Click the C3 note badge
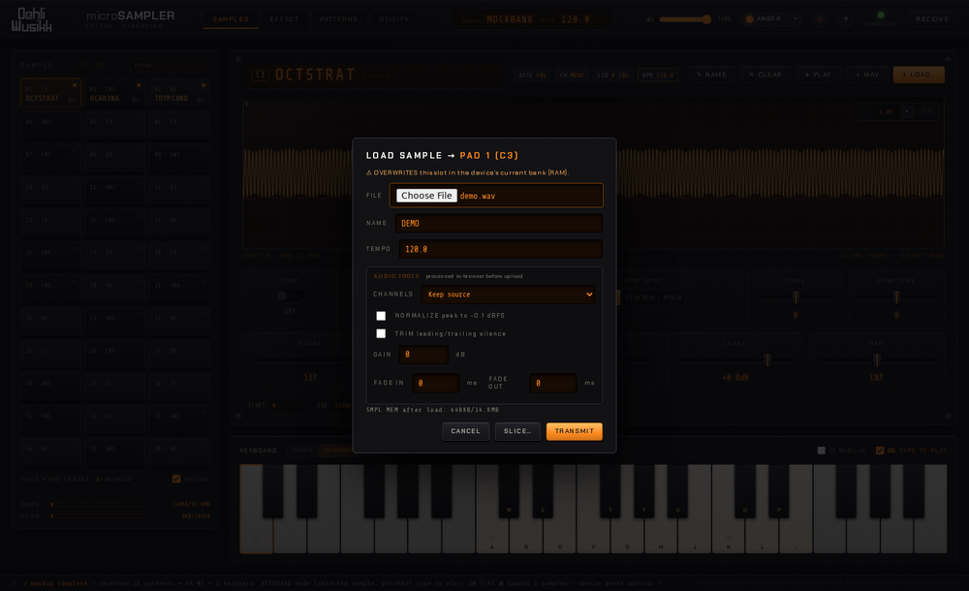This screenshot has height=591, width=969. click(260, 75)
